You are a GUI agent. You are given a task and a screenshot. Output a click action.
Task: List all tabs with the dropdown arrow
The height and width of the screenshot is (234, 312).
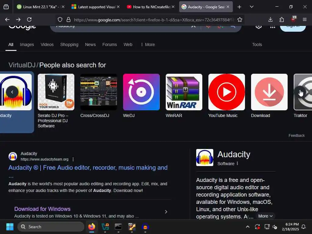coord(251,7)
